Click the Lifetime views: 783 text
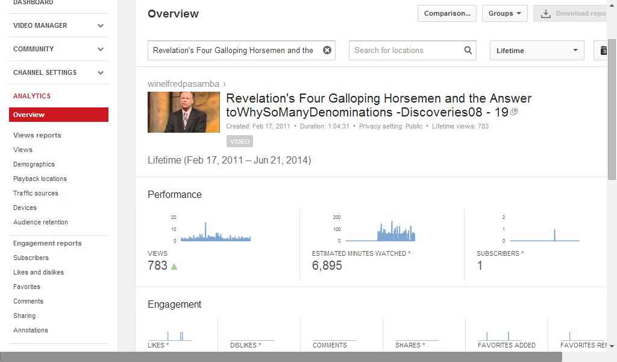Viewport: 617px width, 362px height. (460, 127)
